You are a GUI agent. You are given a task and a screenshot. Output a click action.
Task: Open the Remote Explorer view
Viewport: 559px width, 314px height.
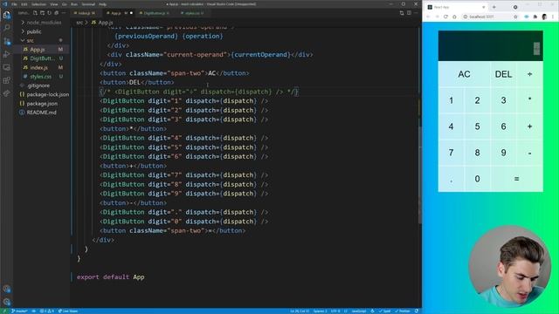click(x=7, y=67)
